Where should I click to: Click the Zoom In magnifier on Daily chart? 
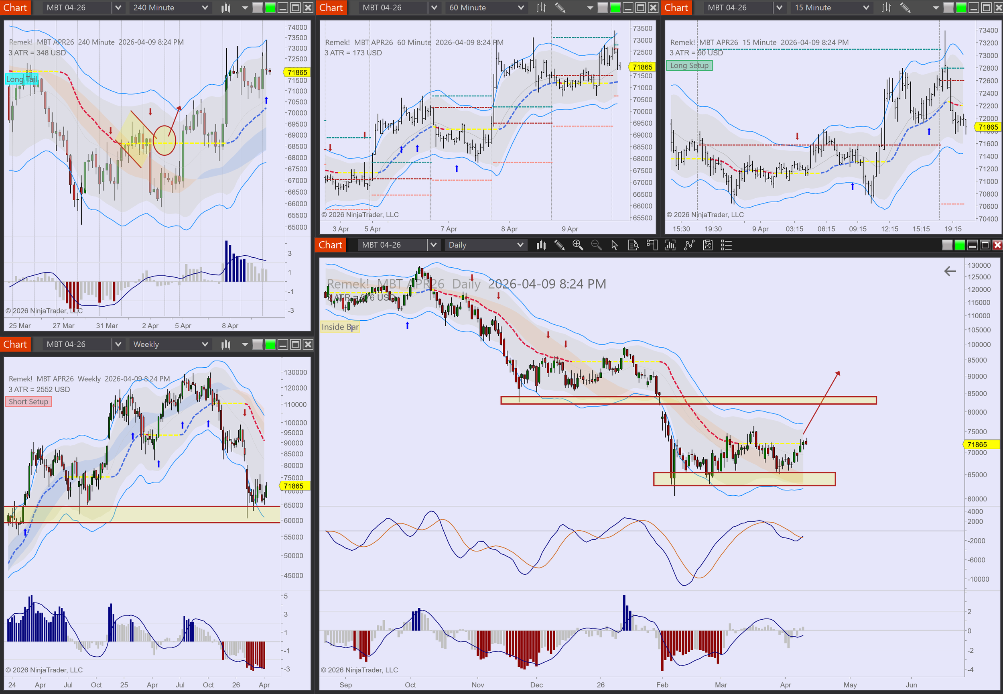578,245
